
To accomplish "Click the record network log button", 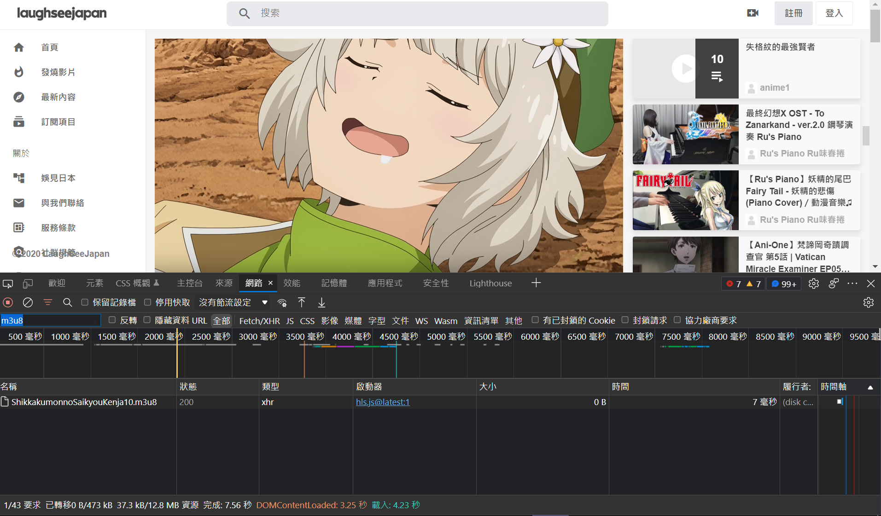I will tap(8, 302).
